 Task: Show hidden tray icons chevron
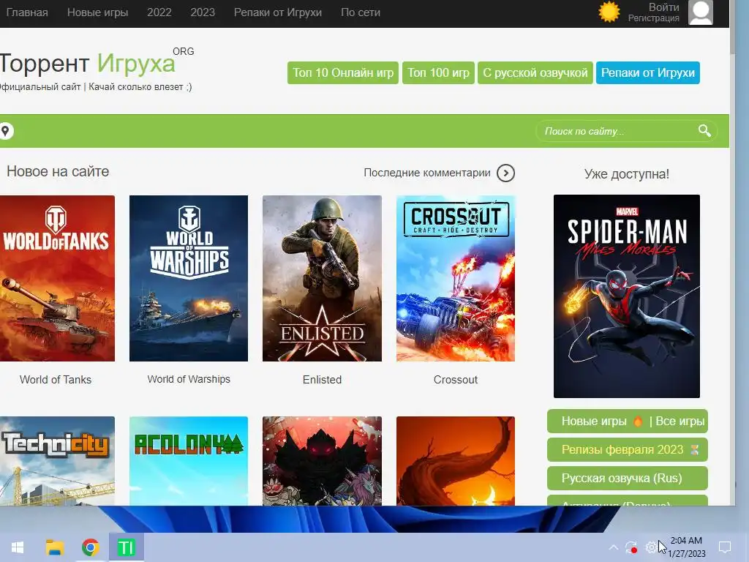614,547
